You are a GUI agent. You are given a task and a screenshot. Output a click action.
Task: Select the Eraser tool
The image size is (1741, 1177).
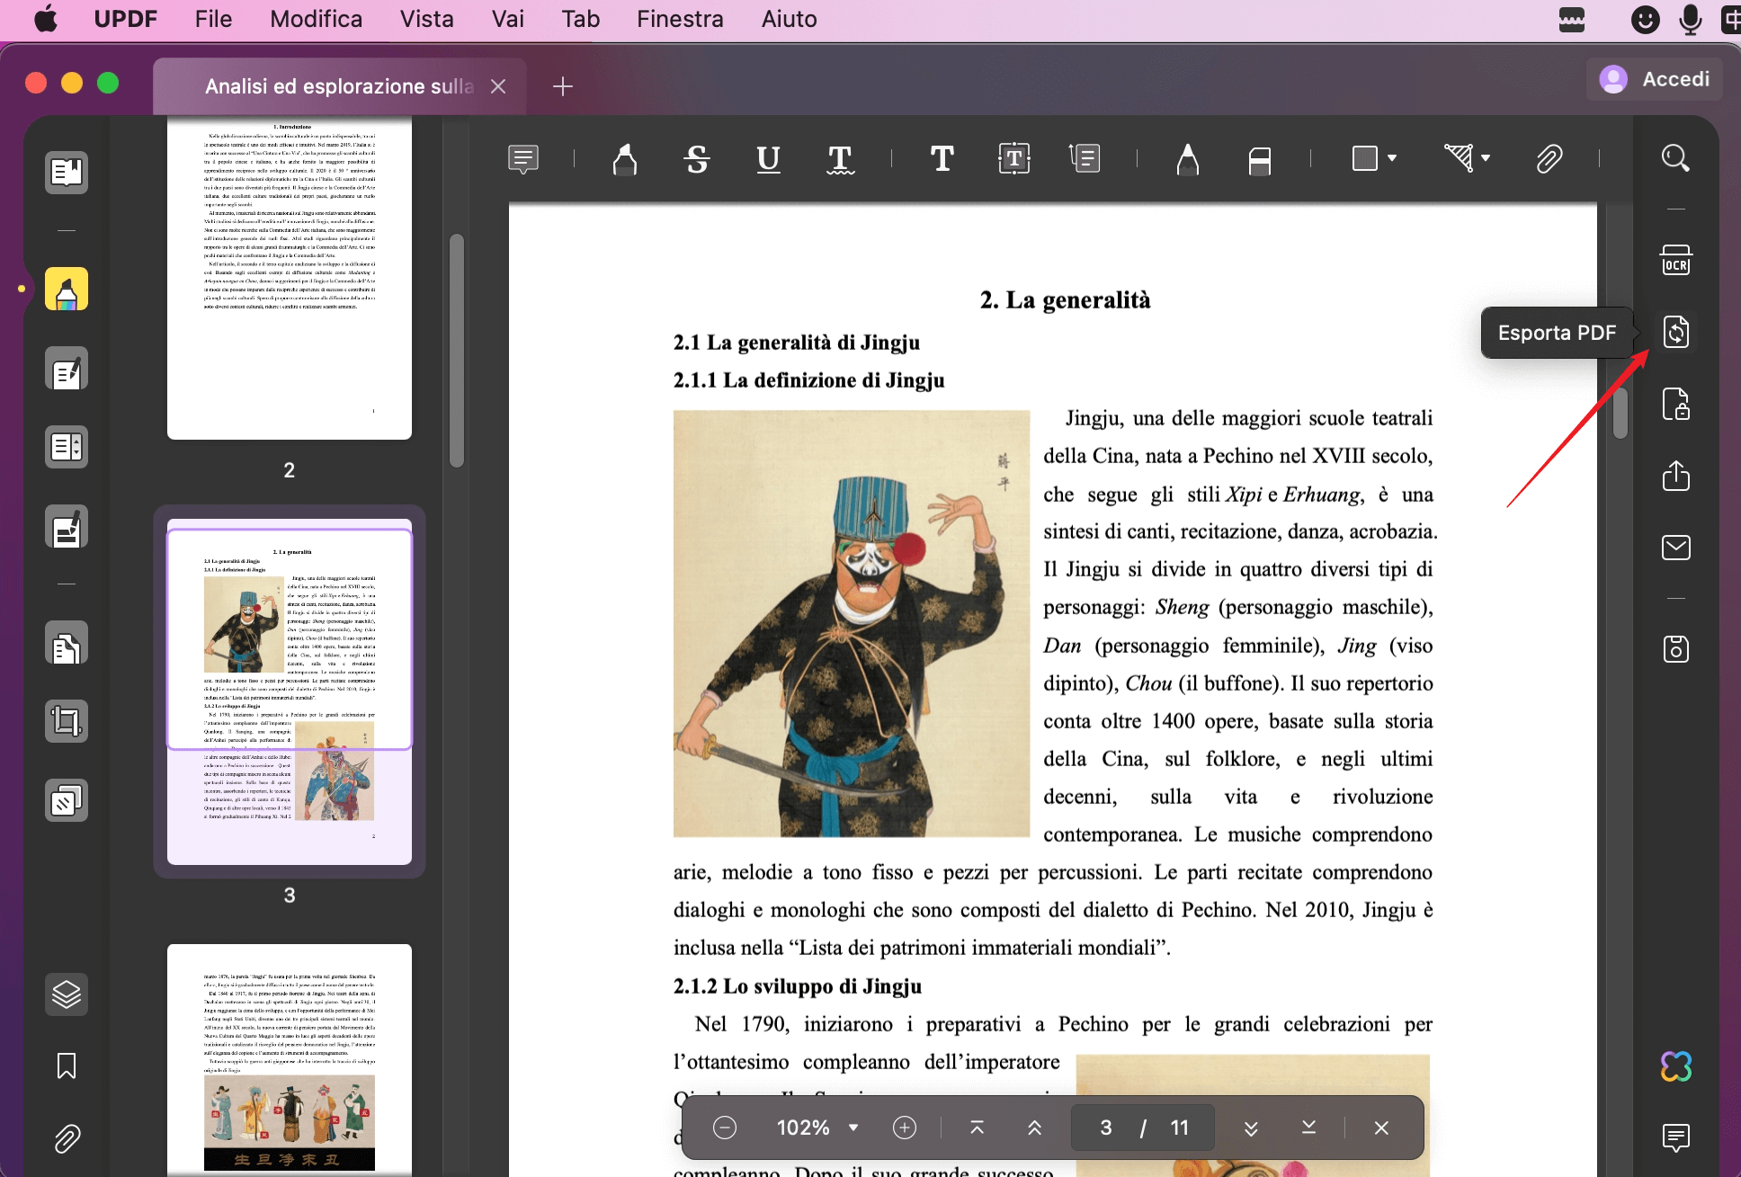tap(1259, 160)
